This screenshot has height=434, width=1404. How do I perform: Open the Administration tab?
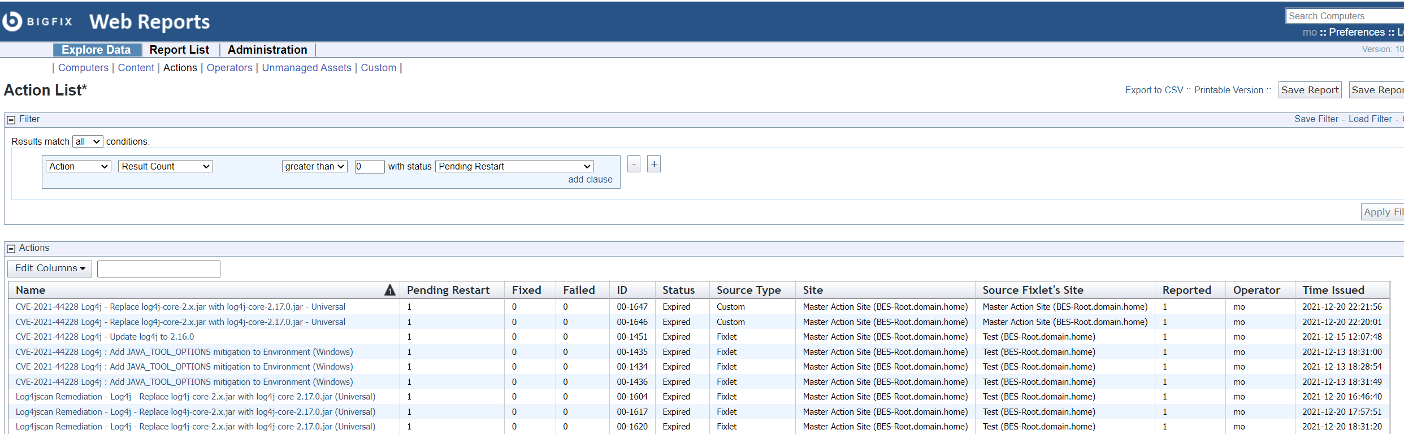point(267,50)
